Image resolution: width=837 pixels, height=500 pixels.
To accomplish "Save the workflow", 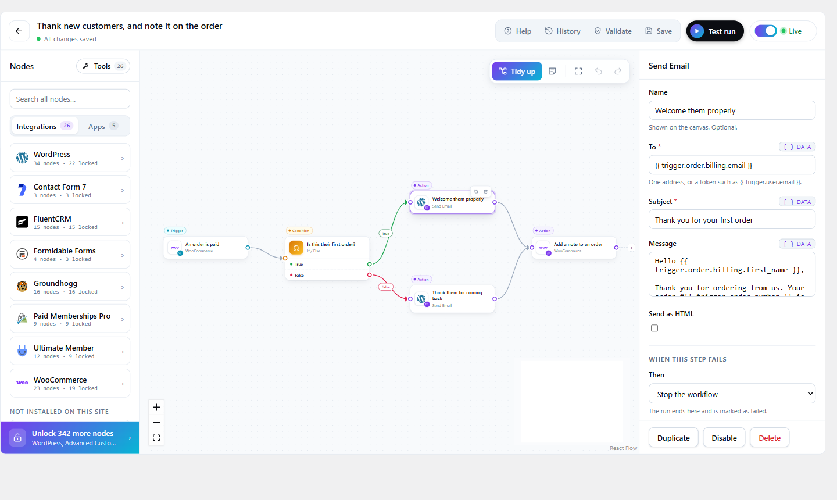I will tap(659, 31).
